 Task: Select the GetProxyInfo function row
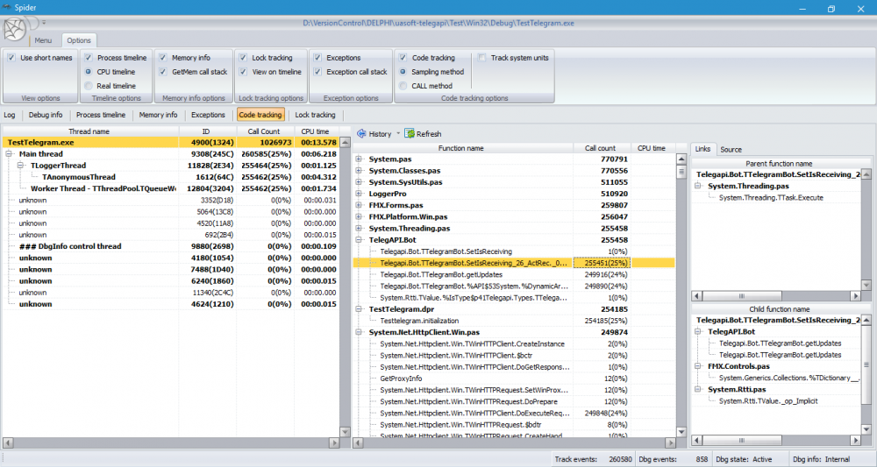(x=514, y=379)
